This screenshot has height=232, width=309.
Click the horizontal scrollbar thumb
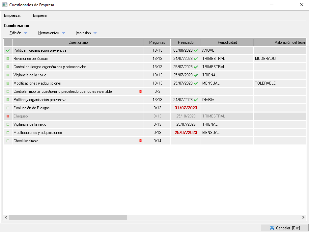click(68, 218)
